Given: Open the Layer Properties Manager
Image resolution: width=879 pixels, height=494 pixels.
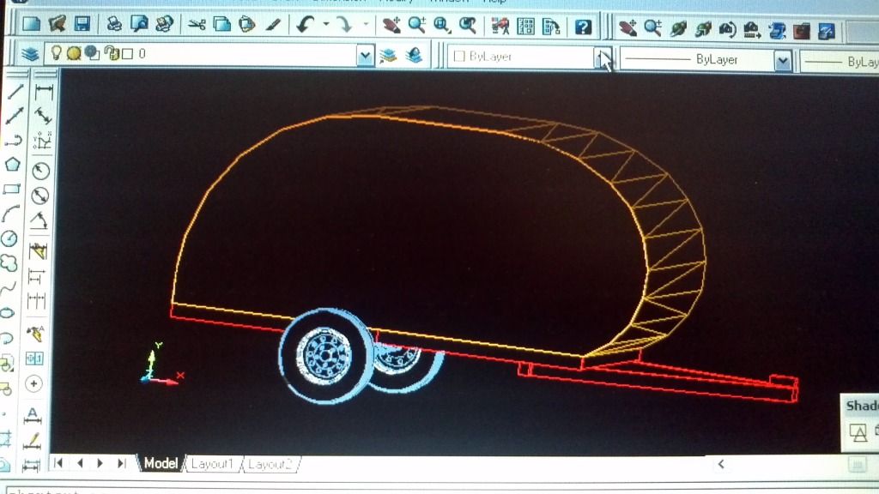Looking at the screenshot, I should coord(30,54).
